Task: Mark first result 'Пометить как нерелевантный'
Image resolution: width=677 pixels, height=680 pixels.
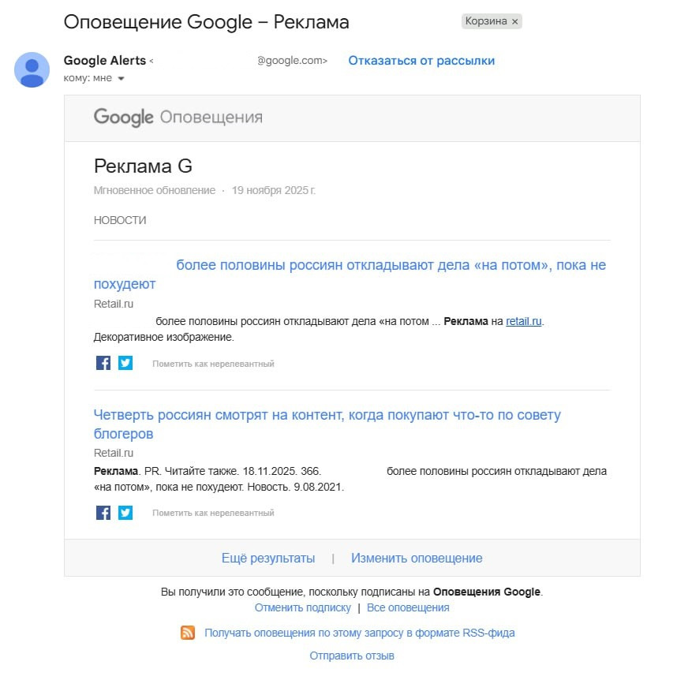Action: 213,364
